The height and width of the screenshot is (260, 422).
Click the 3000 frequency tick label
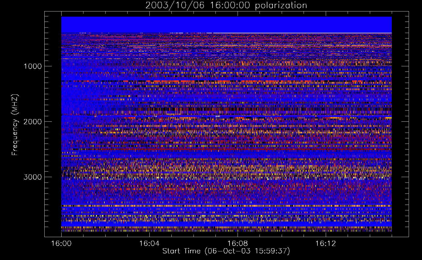(33, 177)
